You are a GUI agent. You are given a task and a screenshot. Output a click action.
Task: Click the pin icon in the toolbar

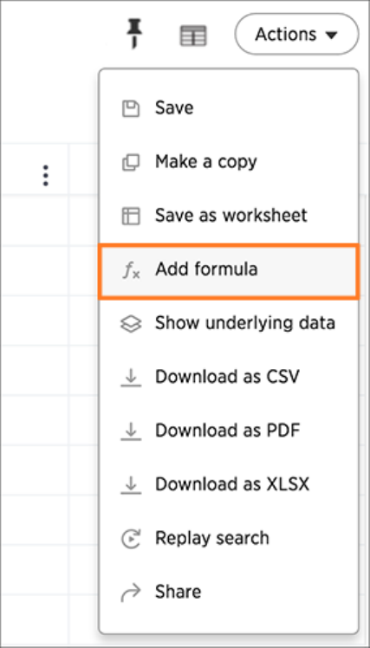click(x=134, y=34)
